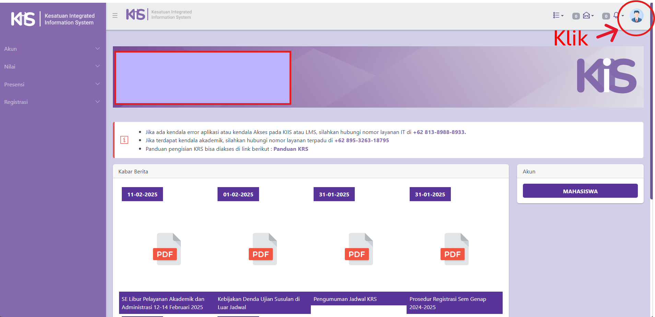Click the MAHASISWA account button
The height and width of the screenshot is (317, 655).
(x=580, y=191)
